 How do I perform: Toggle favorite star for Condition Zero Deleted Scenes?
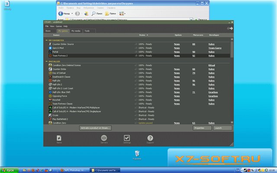coord(136,65)
